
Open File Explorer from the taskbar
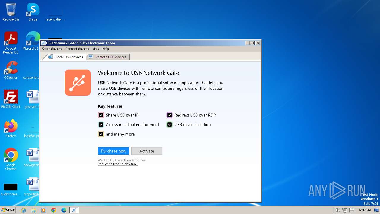click(34, 210)
